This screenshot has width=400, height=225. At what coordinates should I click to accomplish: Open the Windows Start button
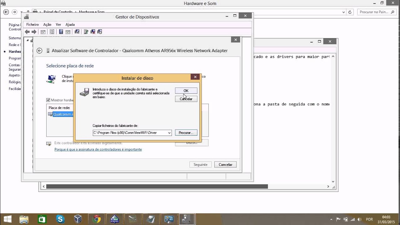7,219
